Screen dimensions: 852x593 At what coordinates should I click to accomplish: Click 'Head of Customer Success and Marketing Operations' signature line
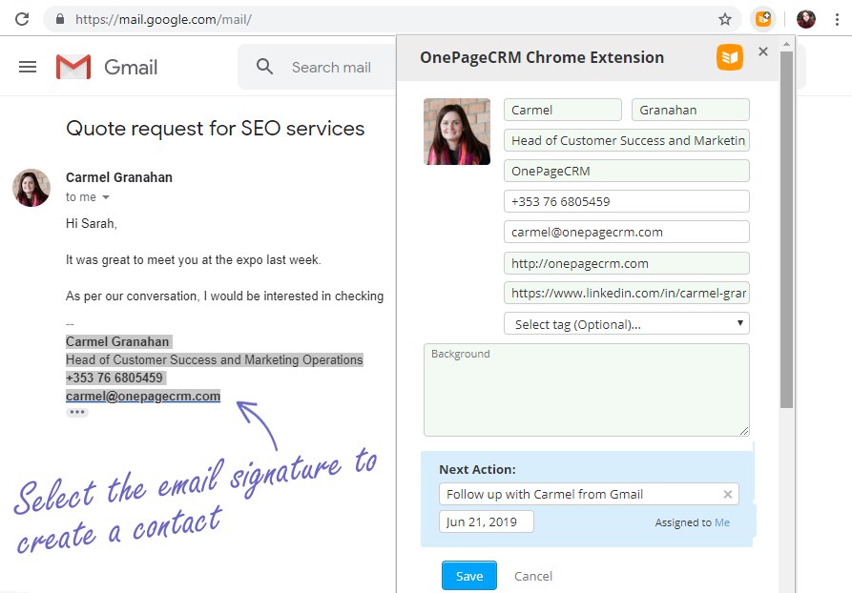tap(214, 359)
